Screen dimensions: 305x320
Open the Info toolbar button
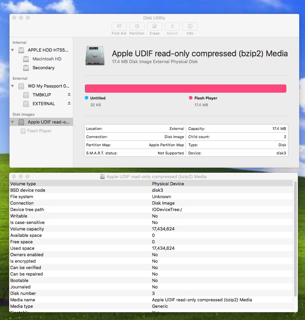pos(190,26)
